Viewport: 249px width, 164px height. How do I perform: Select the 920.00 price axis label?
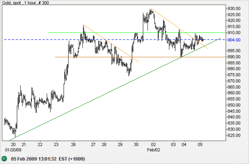tap(234, 20)
